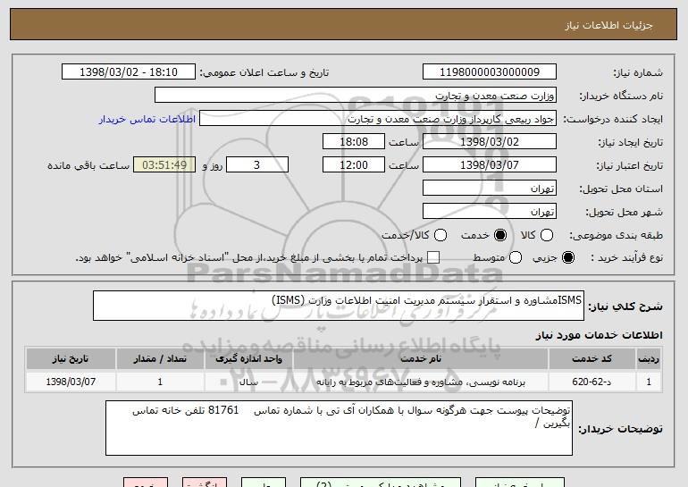The image size is (688, 487).
Task: Click the countdown timer 03:51:49
Action: pos(164,165)
